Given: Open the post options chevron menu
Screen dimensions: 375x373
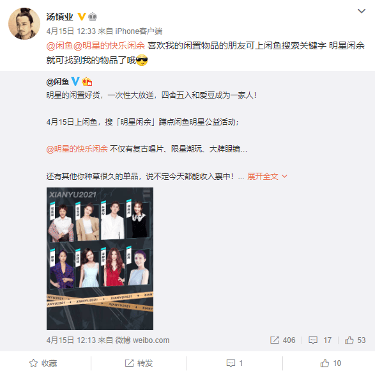Looking at the screenshot, I should point(361,11).
